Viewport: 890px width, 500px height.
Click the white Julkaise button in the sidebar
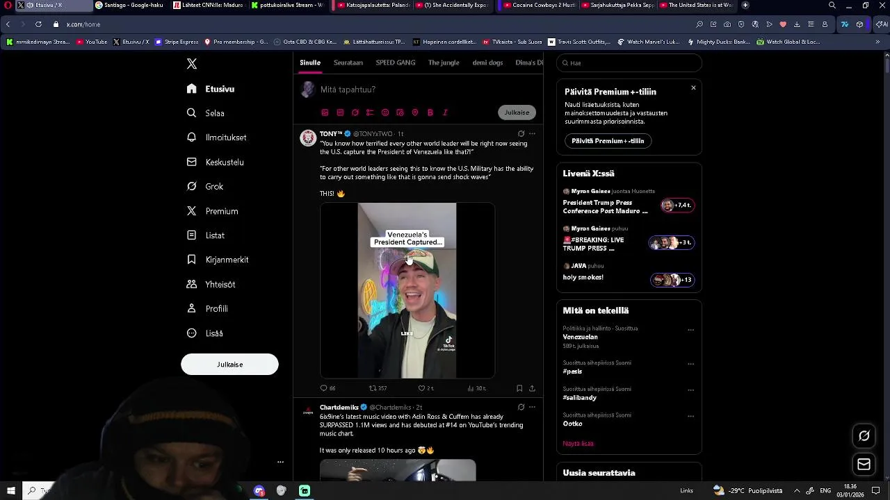229,365
